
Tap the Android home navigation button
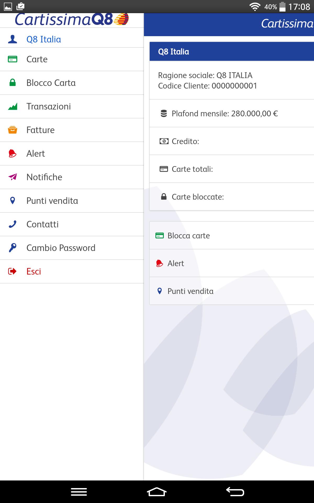click(157, 492)
